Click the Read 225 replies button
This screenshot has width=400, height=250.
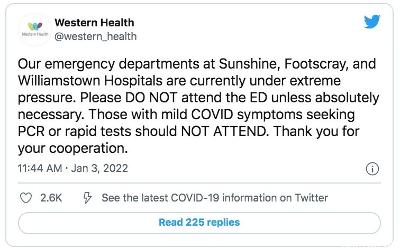(199, 223)
